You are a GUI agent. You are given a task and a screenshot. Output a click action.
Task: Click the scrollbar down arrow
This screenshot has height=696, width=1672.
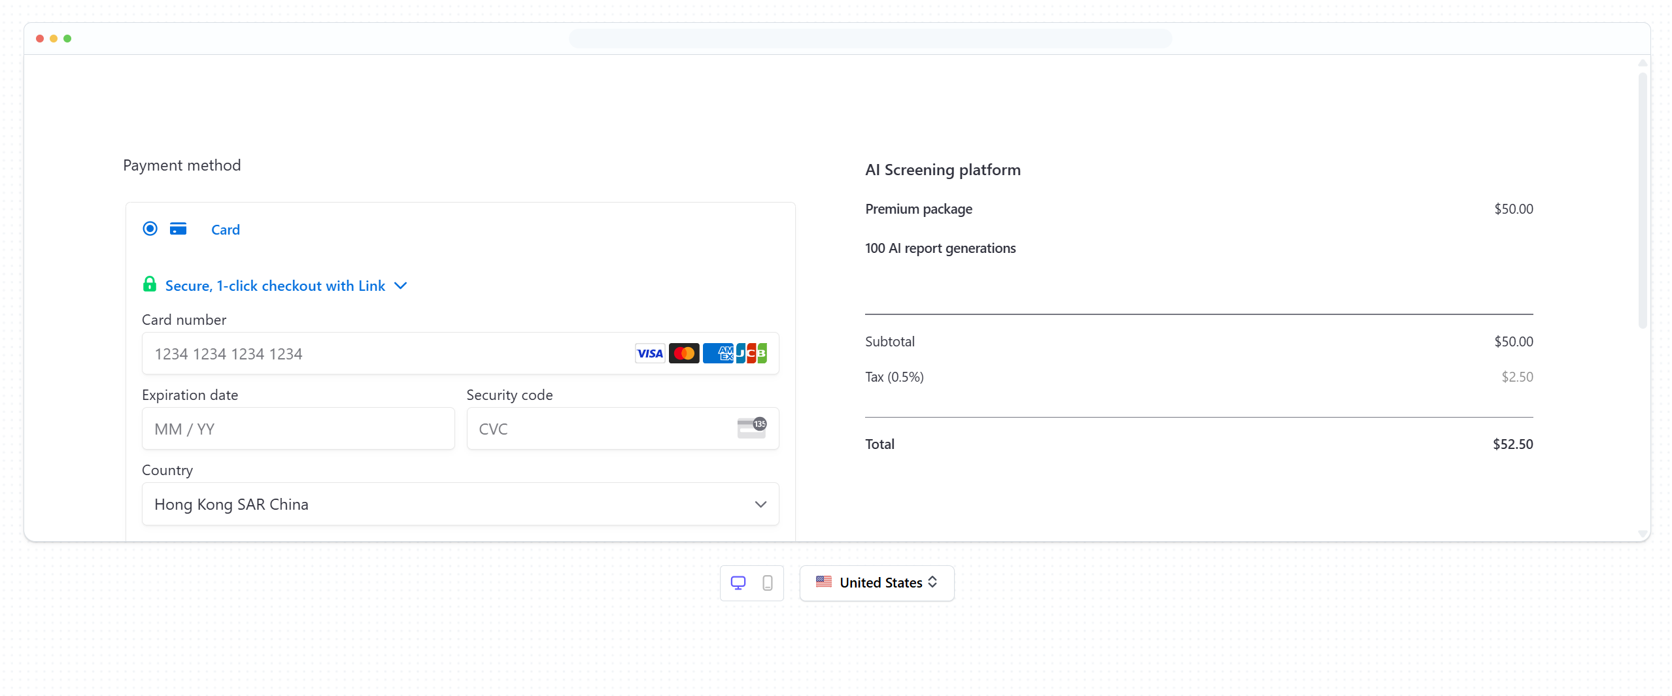tap(1643, 534)
